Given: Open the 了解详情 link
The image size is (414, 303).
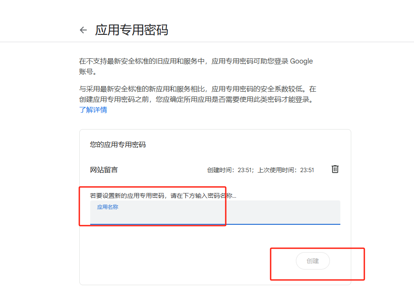Looking at the screenshot, I should (x=93, y=110).
